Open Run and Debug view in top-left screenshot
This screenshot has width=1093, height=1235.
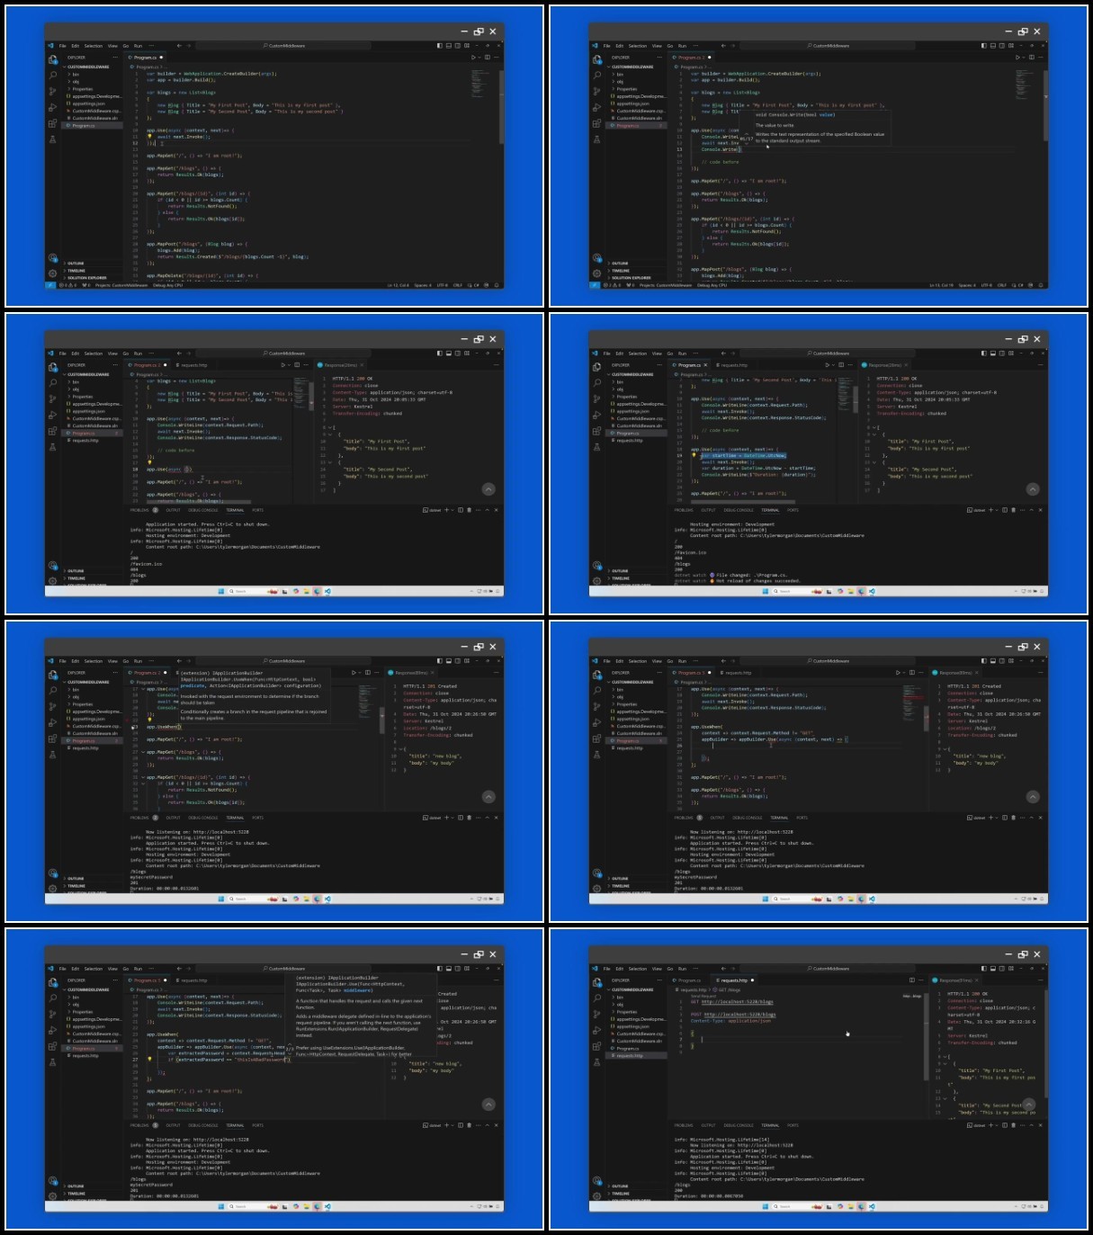point(52,107)
